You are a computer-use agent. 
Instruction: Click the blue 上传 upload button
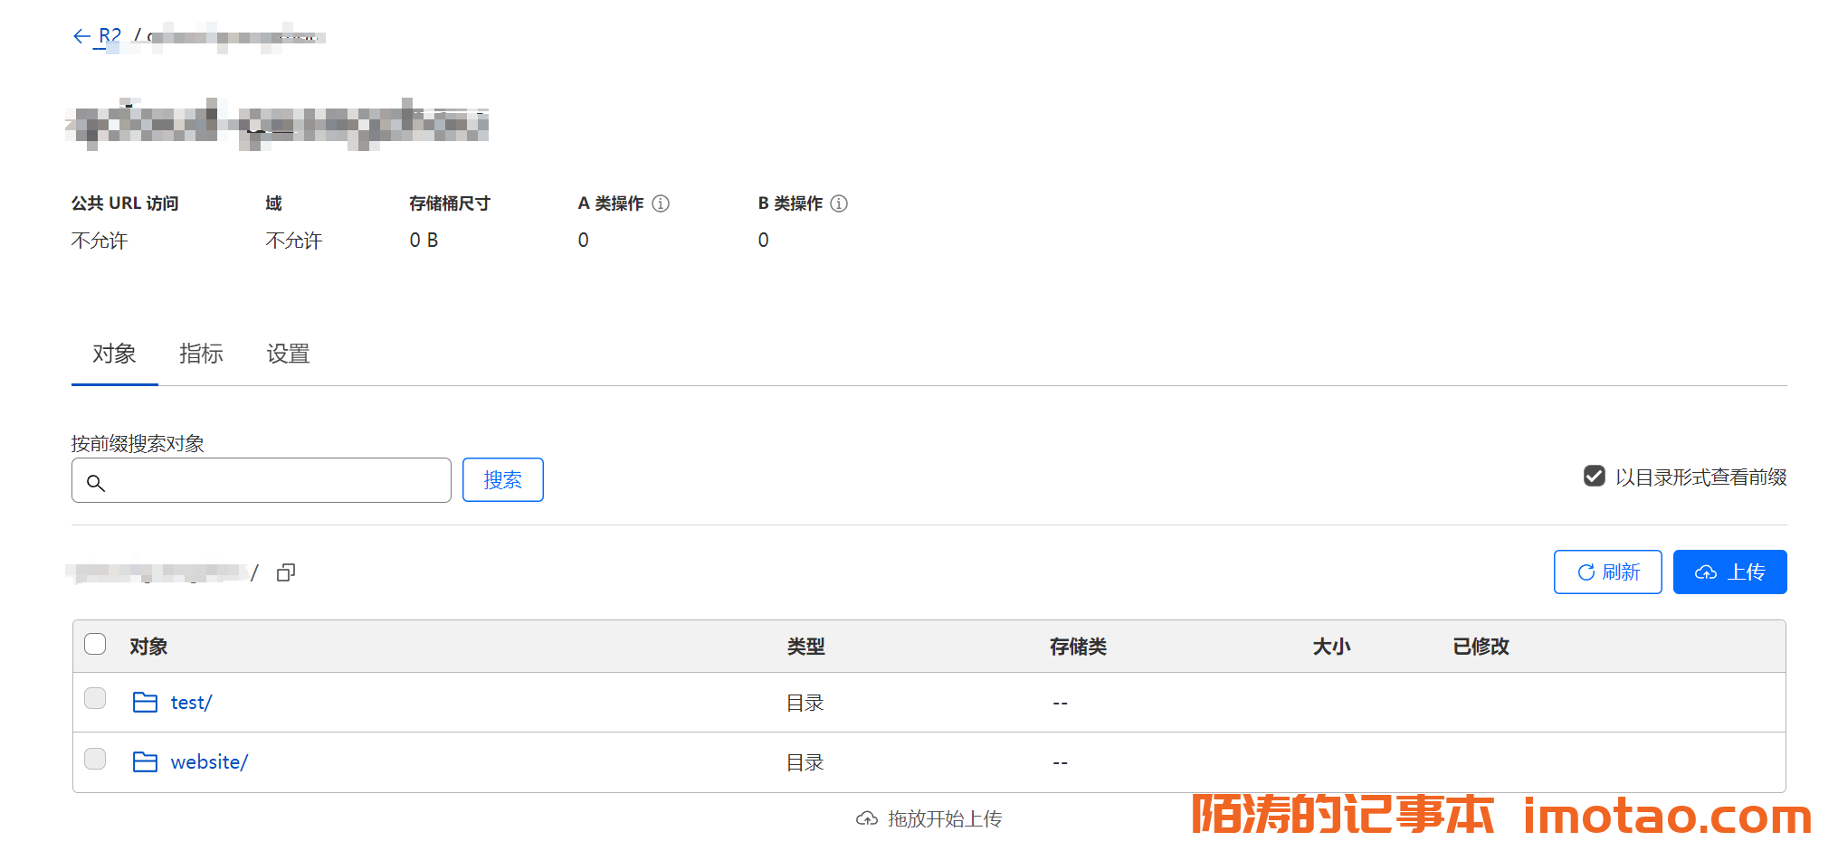point(1729,572)
